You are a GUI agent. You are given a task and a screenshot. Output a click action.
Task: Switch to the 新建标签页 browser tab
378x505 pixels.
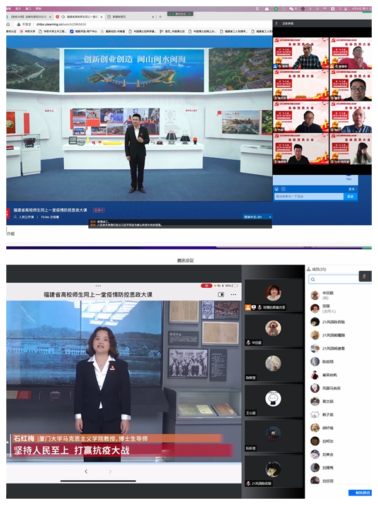[x=127, y=16]
